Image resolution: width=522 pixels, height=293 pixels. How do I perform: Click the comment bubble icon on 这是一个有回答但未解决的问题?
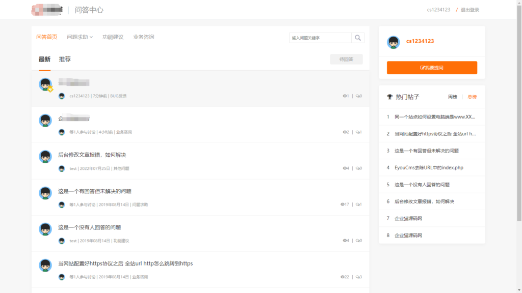tap(358, 204)
